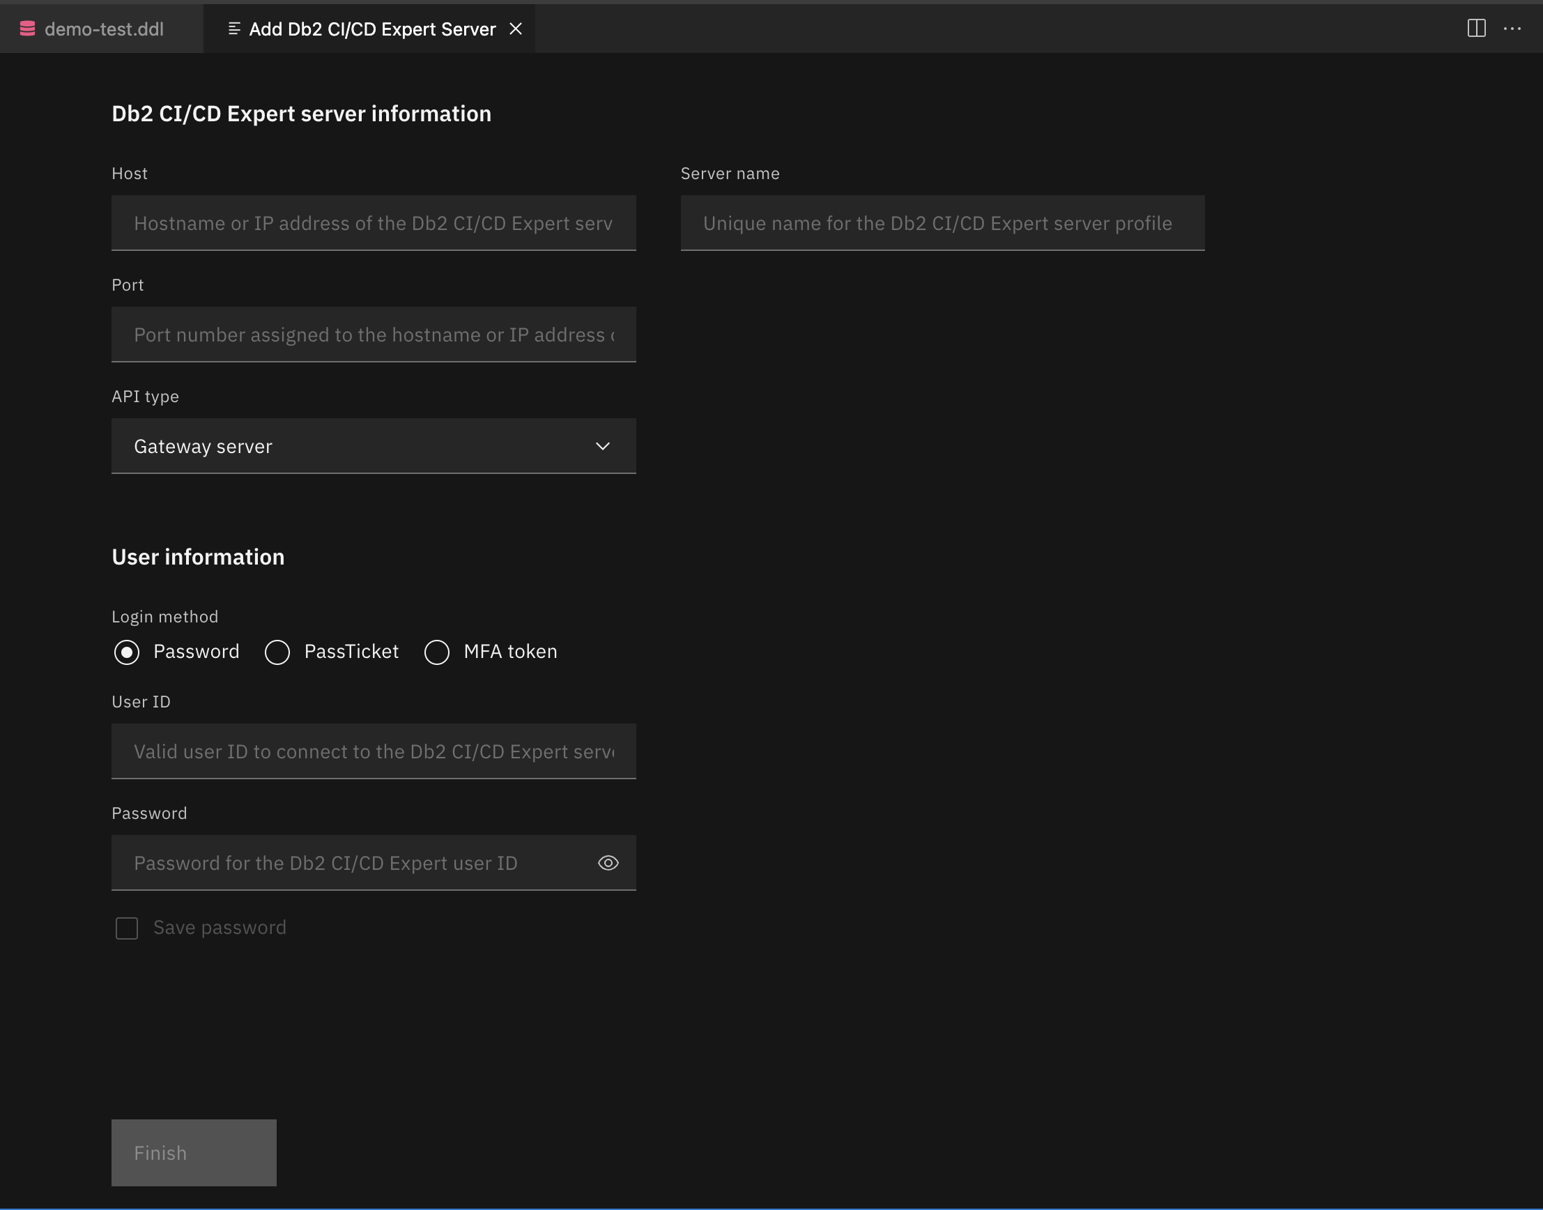Keep Password selected as login method
The height and width of the screenshot is (1210, 1543).
[127, 652]
